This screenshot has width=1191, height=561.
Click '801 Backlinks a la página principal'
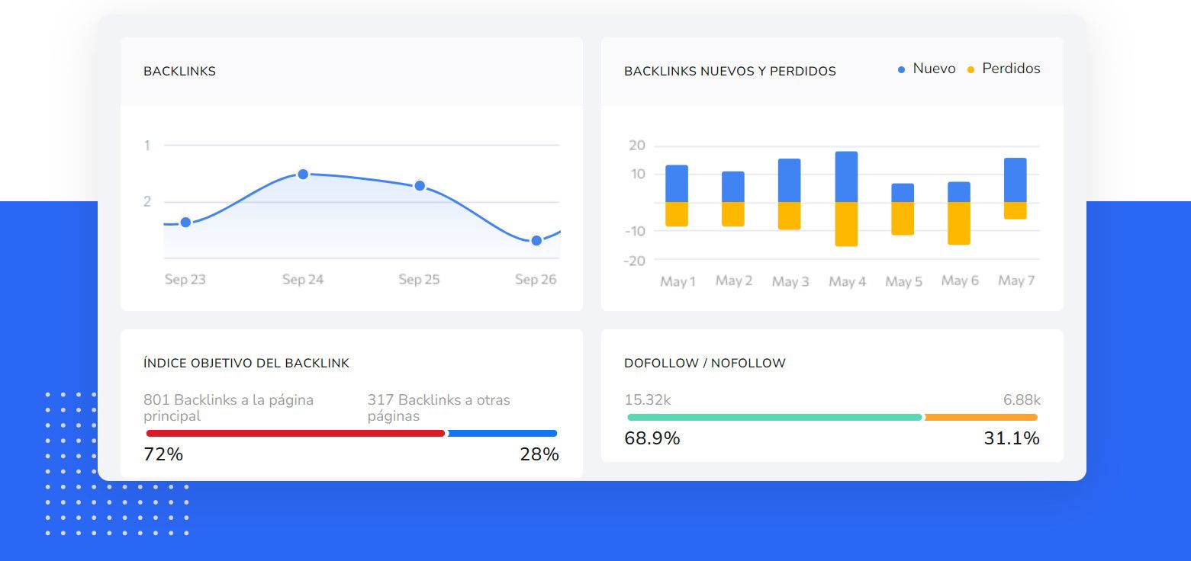coord(229,408)
